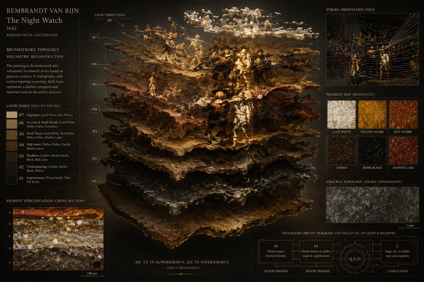Select the 02 Underpainting legend swatch
Screen dimensions: 424x282
pyautogui.click(x=12, y=168)
